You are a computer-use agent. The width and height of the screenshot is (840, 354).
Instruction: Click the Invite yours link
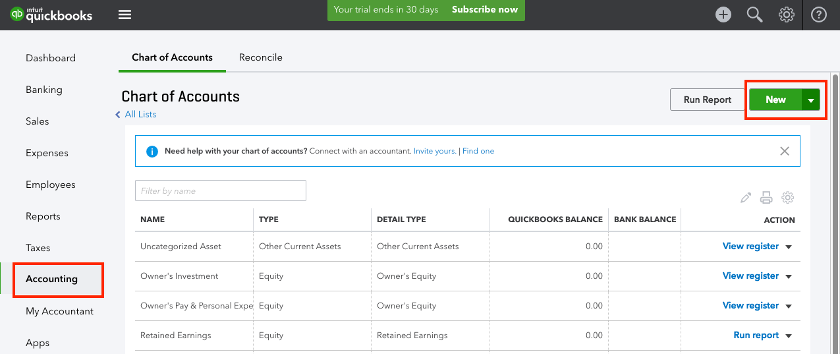(x=435, y=151)
